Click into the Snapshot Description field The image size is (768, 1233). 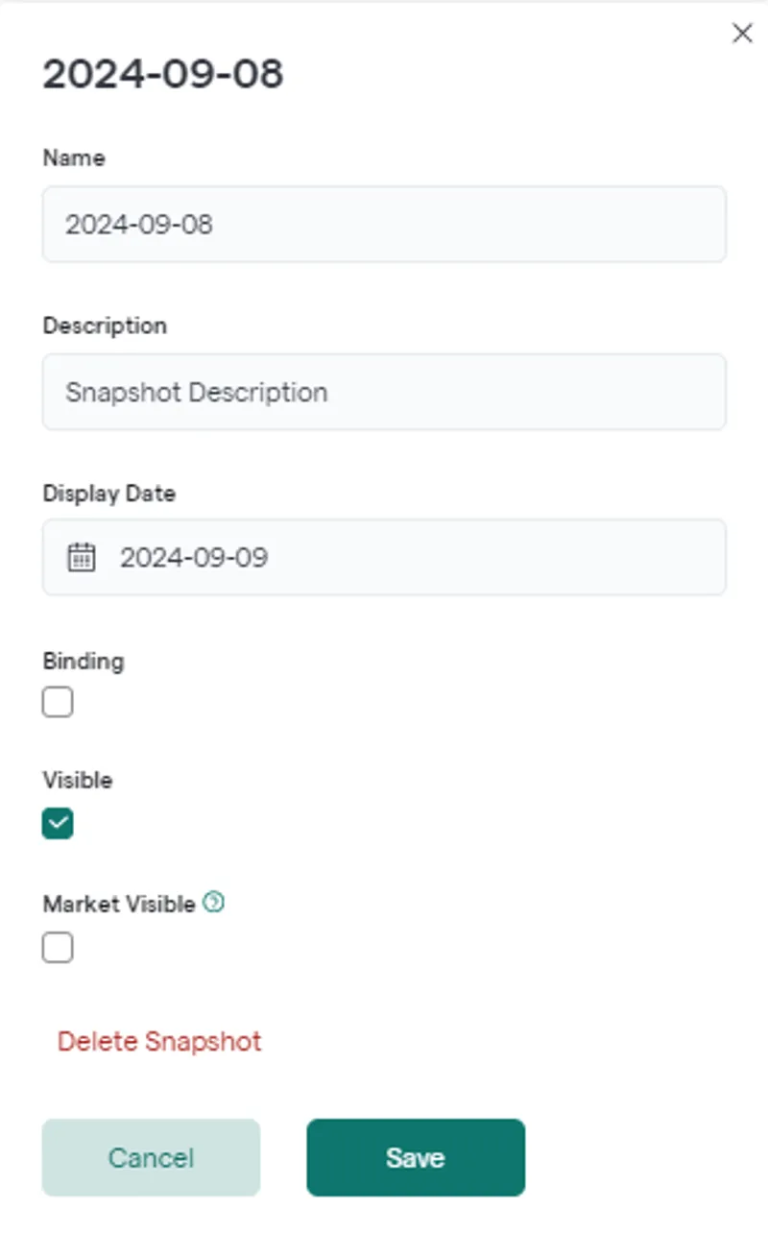[384, 392]
